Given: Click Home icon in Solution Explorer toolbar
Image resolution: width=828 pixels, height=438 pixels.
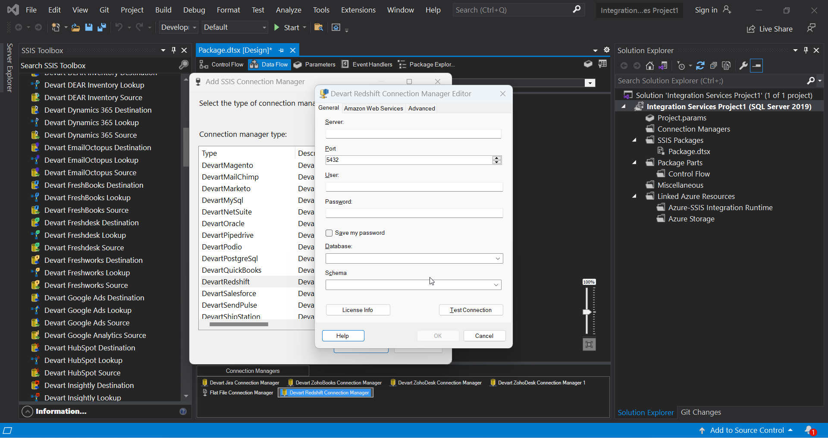Looking at the screenshot, I should 650,66.
